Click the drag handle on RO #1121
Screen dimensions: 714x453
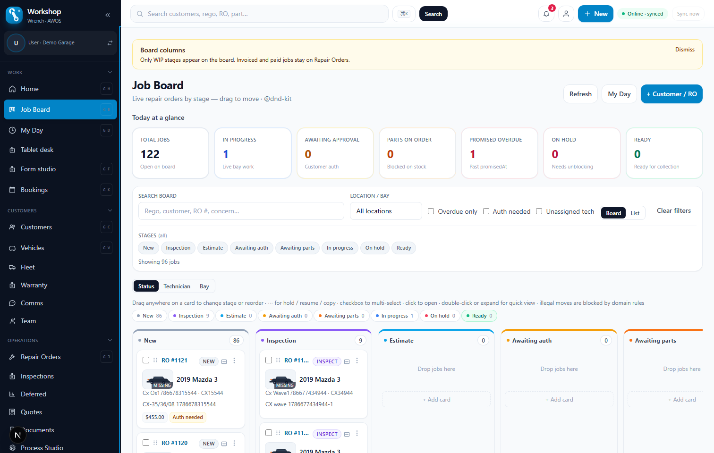[x=155, y=360]
